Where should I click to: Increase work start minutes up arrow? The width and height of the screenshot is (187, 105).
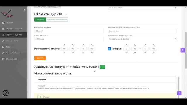[x=73, y=45]
